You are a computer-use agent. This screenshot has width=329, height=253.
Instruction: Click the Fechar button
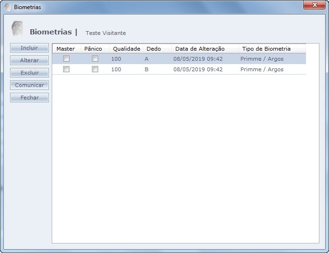pos(29,98)
